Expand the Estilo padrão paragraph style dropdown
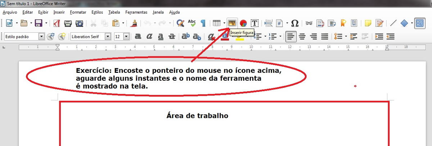 tap(41, 37)
